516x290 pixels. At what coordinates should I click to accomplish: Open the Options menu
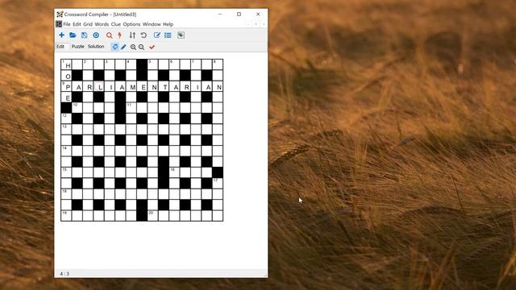pos(131,24)
